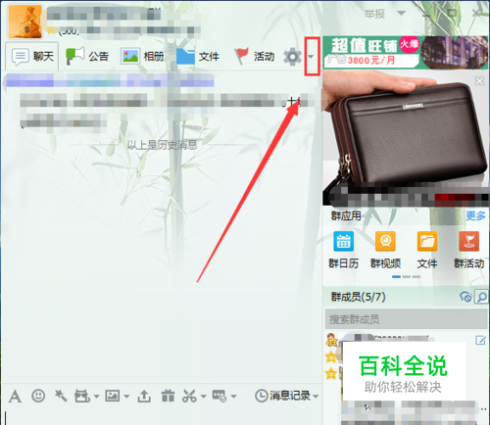The image size is (490, 425).
Task: Click the group avatar picture
Action: (x=25, y=22)
